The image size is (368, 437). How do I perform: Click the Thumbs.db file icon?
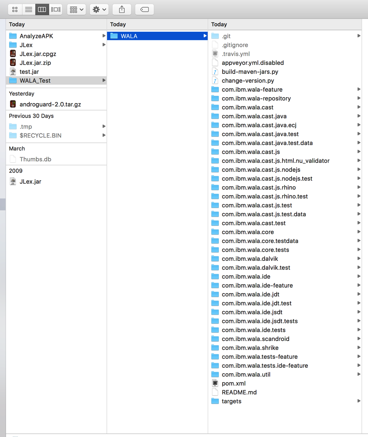(x=13, y=159)
